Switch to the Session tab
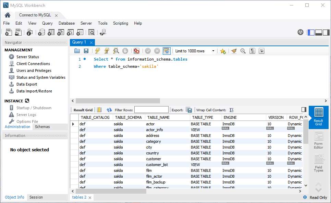The width and height of the screenshot is (331, 203). pos(36,197)
